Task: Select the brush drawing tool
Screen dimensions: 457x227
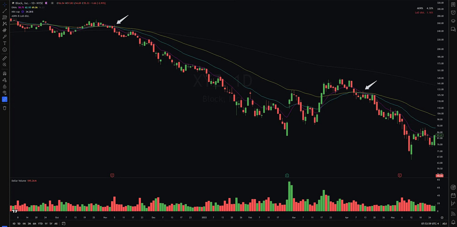Action: (5, 36)
